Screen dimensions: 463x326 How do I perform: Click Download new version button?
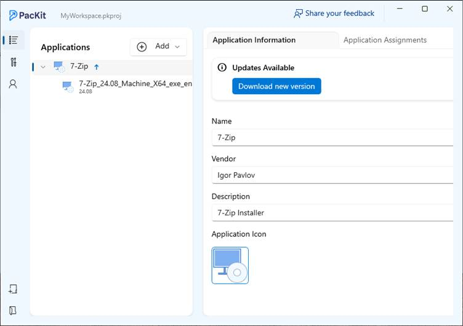(276, 86)
